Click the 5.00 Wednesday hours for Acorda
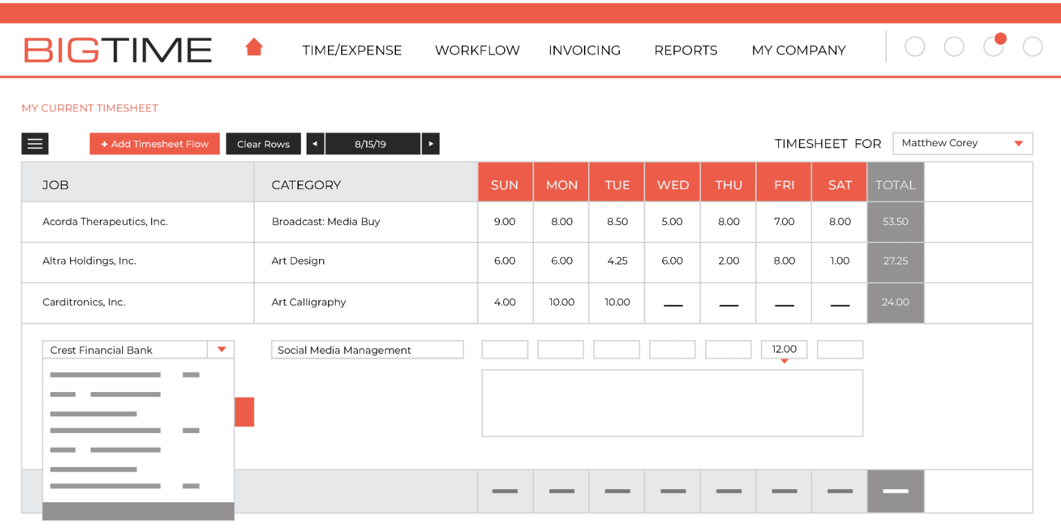 (x=673, y=222)
